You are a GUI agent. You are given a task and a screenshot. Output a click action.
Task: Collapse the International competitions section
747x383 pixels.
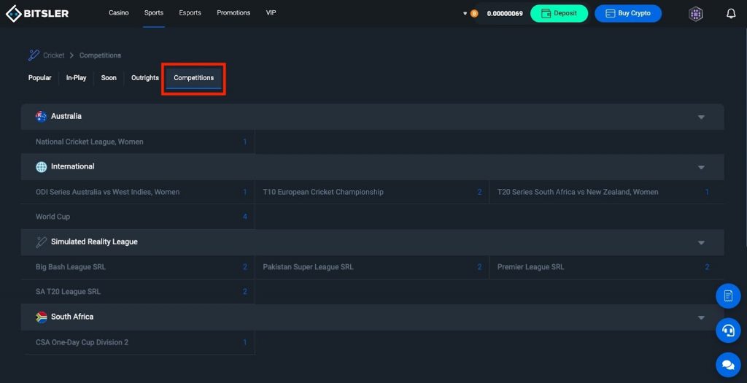coord(701,167)
